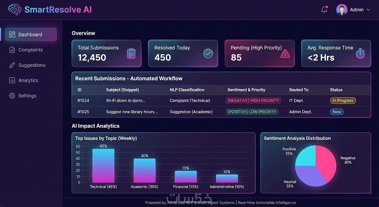Click the Analytics chart icon in sidebar
The image size is (379, 207).
pos(12,80)
